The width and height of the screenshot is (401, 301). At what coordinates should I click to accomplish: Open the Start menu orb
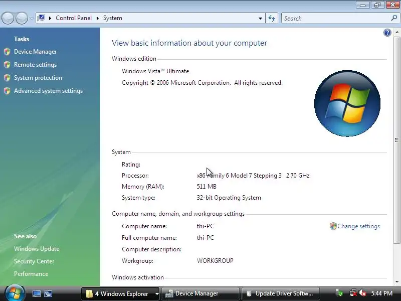pyautogui.click(x=15, y=293)
